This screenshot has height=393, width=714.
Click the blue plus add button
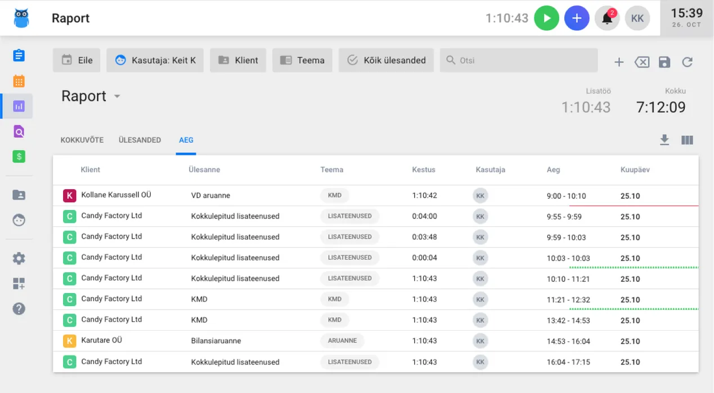click(576, 19)
